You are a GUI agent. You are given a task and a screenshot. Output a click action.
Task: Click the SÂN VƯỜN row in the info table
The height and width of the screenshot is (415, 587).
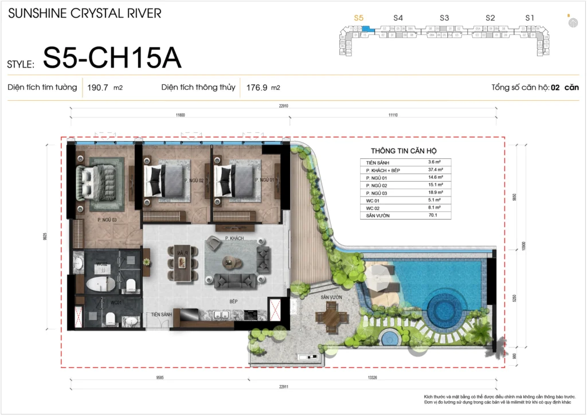(x=403, y=216)
